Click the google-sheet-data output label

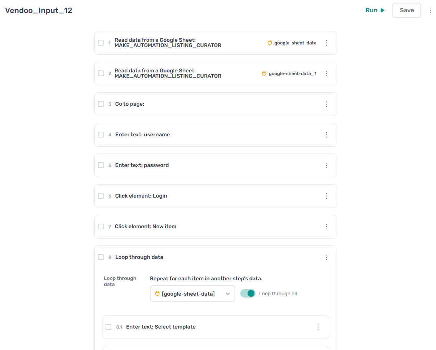295,43
